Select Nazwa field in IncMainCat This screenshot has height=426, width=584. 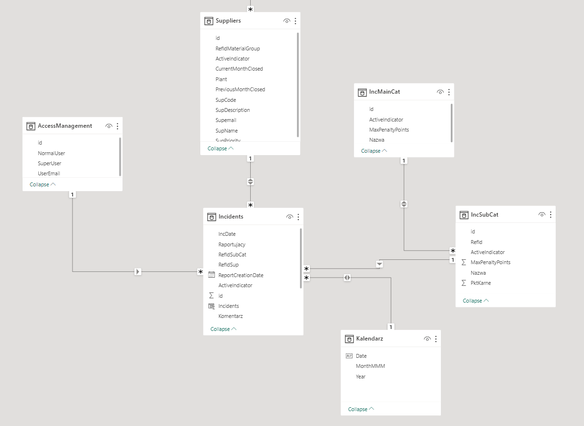tap(377, 140)
